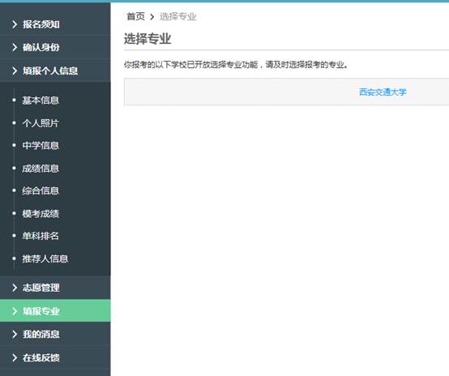Go to 模考成绩 section

tap(41, 214)
